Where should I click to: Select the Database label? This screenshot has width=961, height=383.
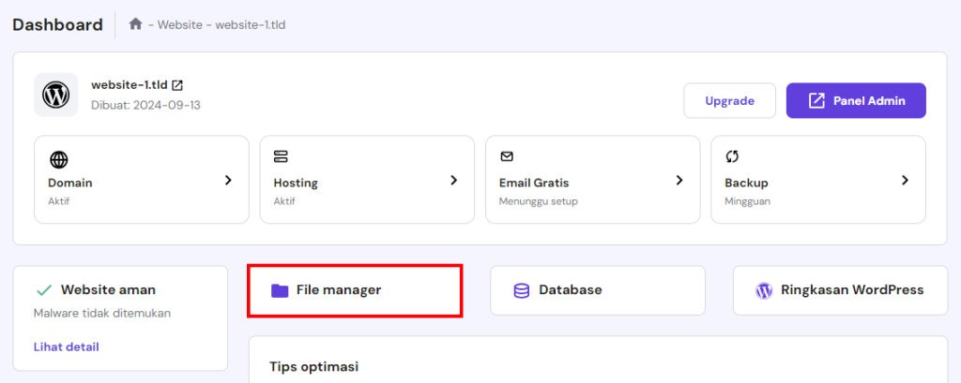[570, 290]
